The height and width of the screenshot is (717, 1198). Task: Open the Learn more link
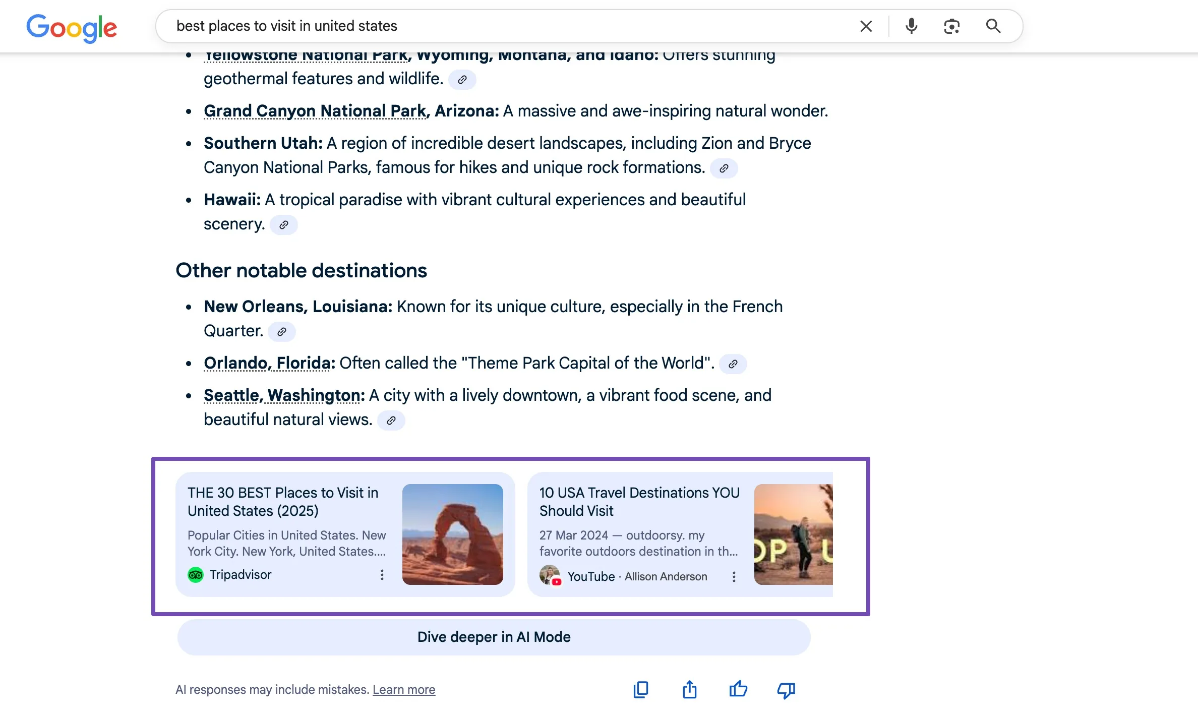click(403, 690)
